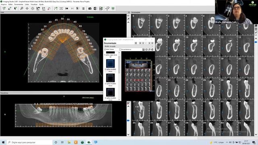Open the Visualizar menu
The height and width of the screenshot is (145, 258).
tap(34, 4)
